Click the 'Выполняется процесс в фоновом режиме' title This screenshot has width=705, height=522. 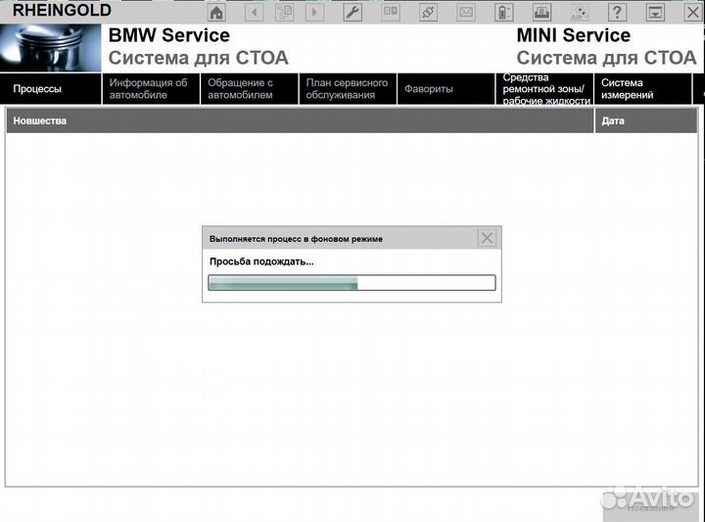click(x=296, y=239)
